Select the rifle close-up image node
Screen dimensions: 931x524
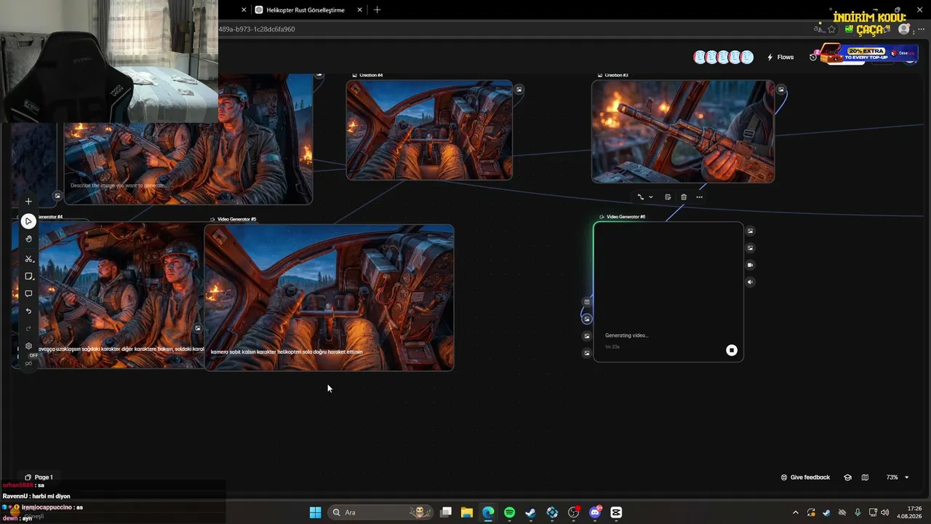tap(683, 131)
